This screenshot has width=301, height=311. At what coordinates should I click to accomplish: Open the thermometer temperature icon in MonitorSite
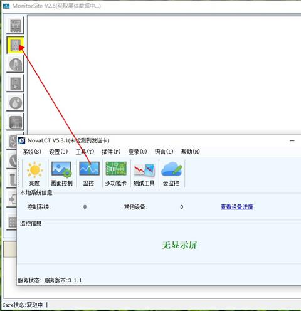(x=15, y=64)
